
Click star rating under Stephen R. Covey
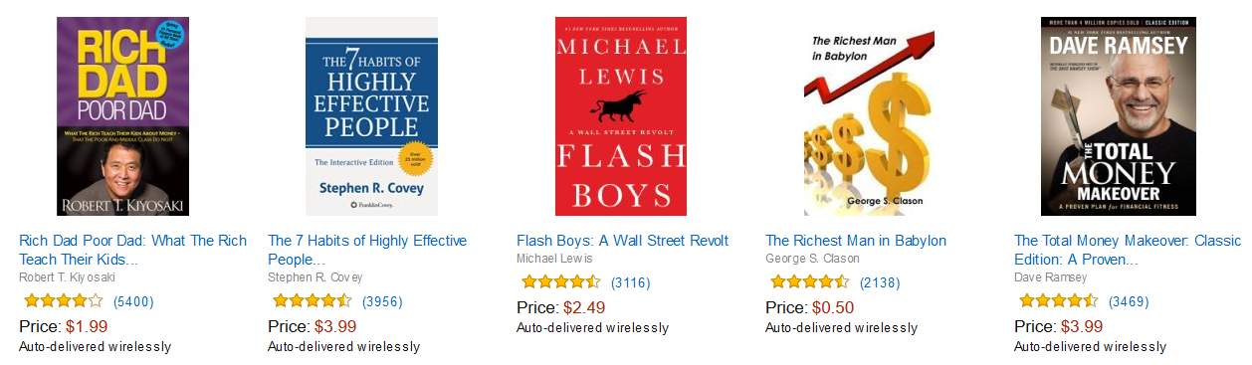(x=313, y=300)
